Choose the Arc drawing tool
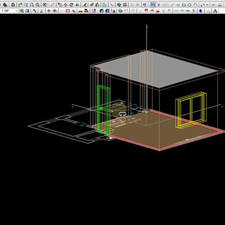This screenshot has height=225, width=225. [196, 5]
